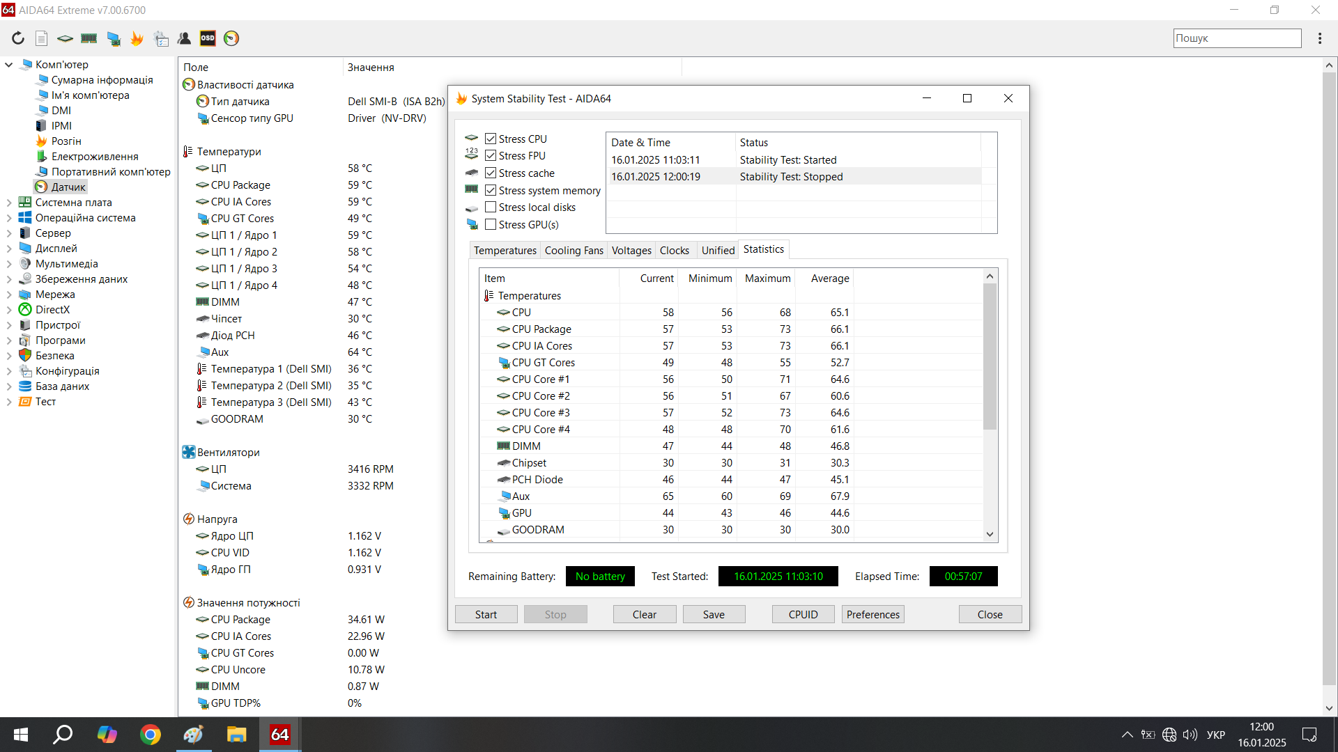Click the statistics list vertical scrollbar thumb
This screenshot has height=752, width=1338.
[990, 356]
